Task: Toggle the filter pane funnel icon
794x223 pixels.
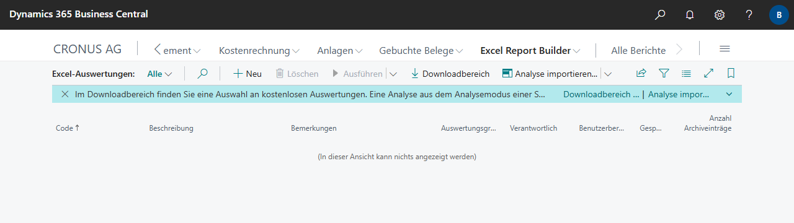Action: (x=664, y=73)
